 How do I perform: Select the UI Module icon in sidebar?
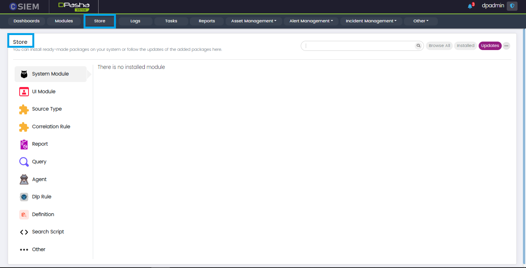[x=24, y=92]
